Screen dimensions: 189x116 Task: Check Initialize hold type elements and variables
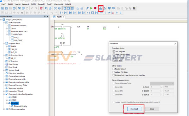(x=113, y=75)
